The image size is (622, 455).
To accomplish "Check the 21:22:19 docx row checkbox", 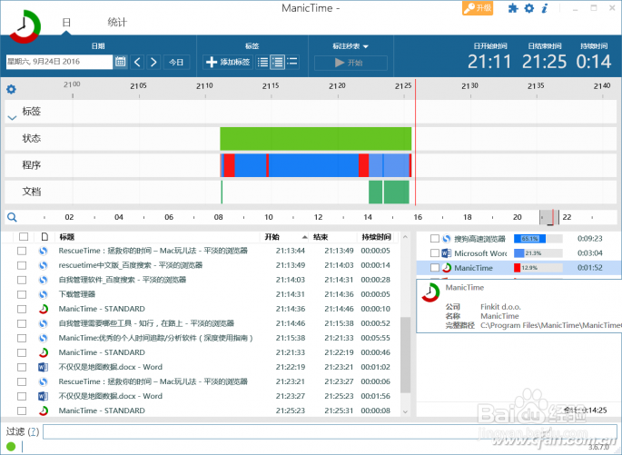I will coord(22,367).
